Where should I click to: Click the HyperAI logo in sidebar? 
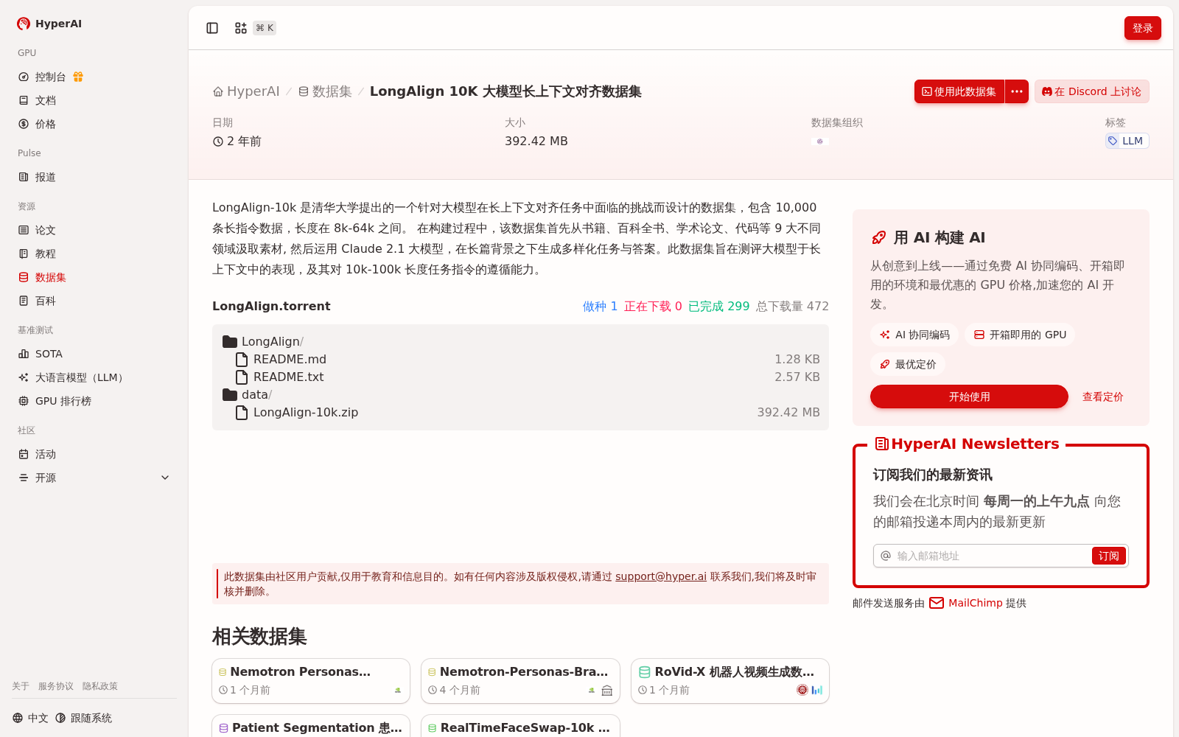tap(49, 24)
